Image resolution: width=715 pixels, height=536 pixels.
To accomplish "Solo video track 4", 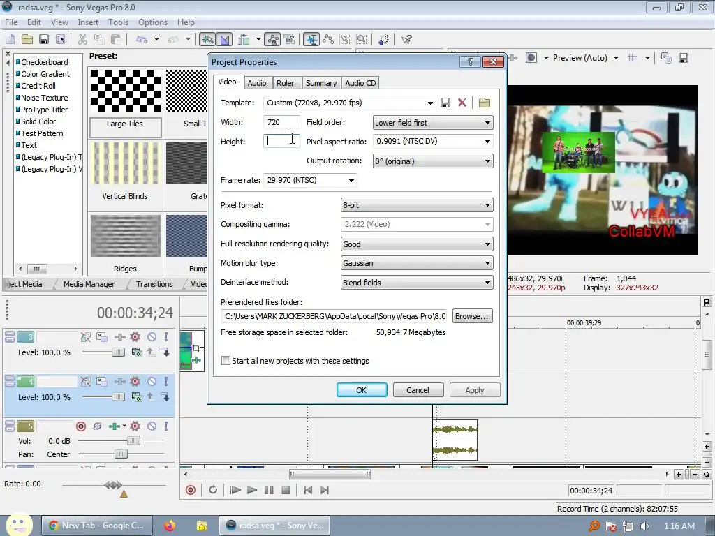I will [166, 382].
